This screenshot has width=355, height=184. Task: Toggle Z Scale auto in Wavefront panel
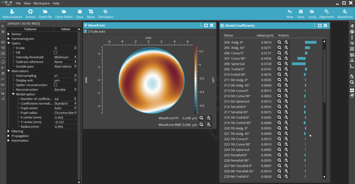click(85, 31)
